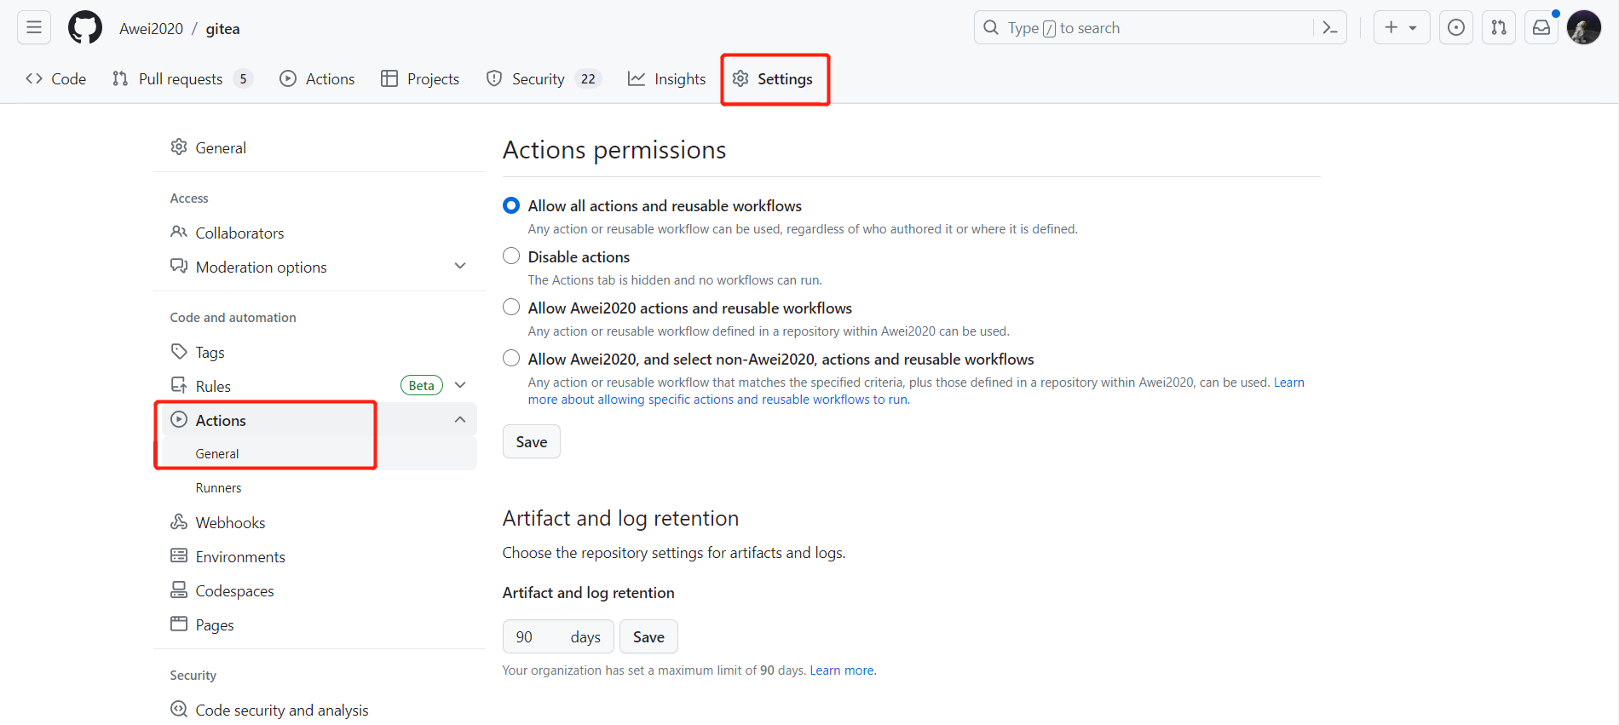Select Allow Awei2020 actions and reusable workflows
The width and height of the screenshot is (1619, 725).
click(511, 308)
